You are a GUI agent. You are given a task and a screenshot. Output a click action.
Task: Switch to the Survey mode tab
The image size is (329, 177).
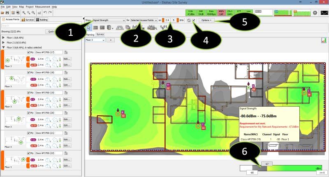pyautogui.click(x=100, y=35)
